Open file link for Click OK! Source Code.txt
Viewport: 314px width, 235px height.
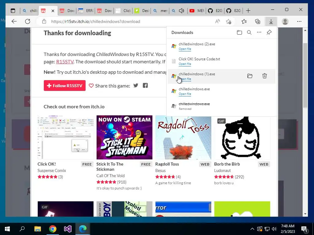coord(185,64)
